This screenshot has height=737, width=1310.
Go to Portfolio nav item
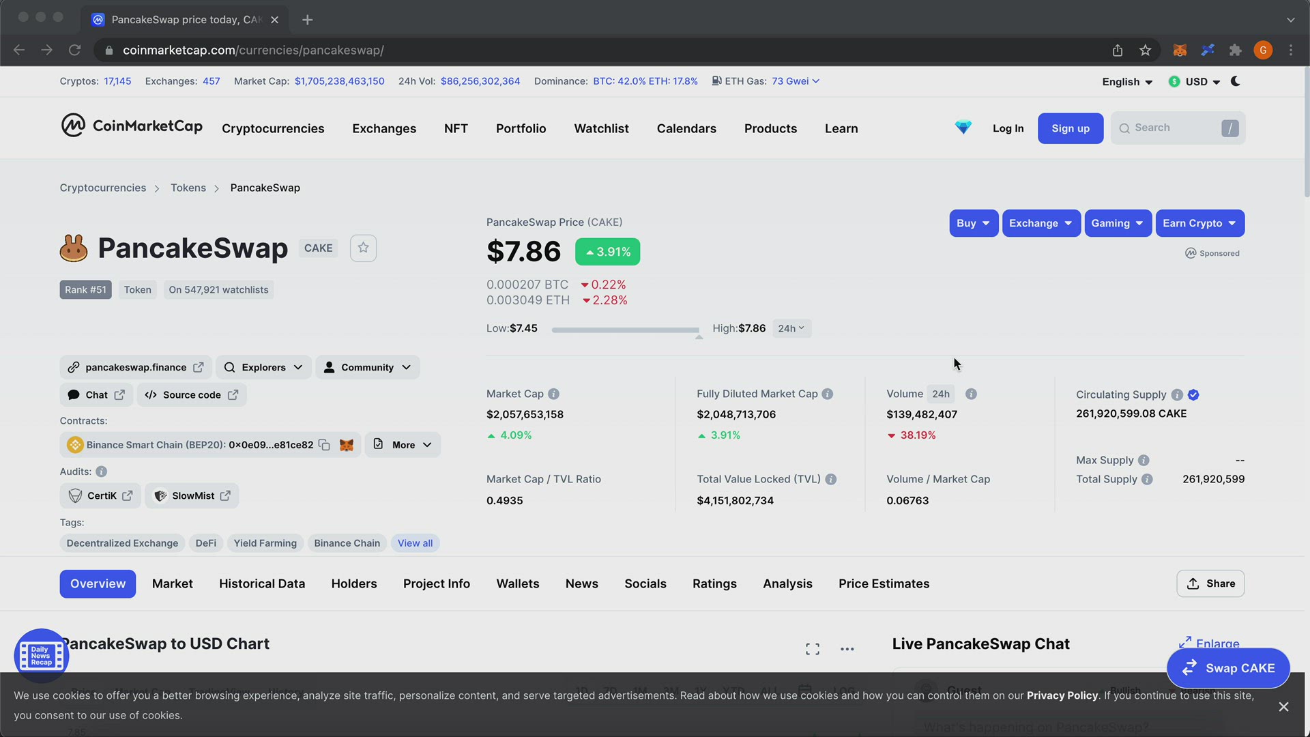(521, 128)
